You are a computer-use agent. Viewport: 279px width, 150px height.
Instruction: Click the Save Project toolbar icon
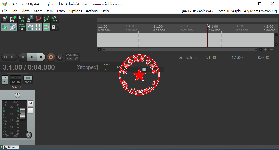tap(21, 19)
